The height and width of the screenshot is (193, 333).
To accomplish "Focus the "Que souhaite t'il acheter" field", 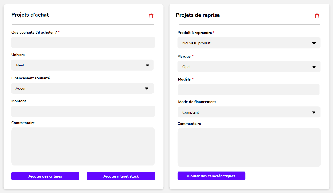I will tap(83, 43).
